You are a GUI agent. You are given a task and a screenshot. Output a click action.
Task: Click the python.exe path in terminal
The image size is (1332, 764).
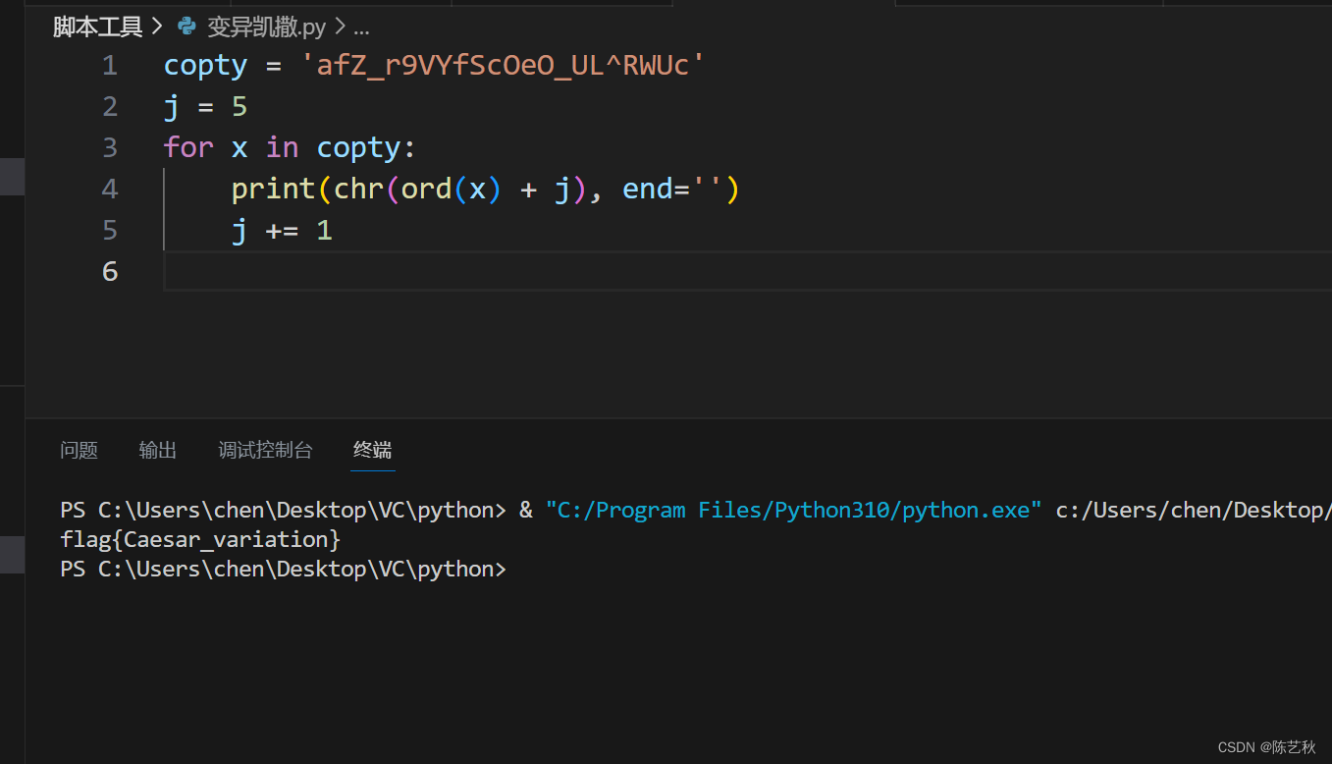click(x=794, y=510)
